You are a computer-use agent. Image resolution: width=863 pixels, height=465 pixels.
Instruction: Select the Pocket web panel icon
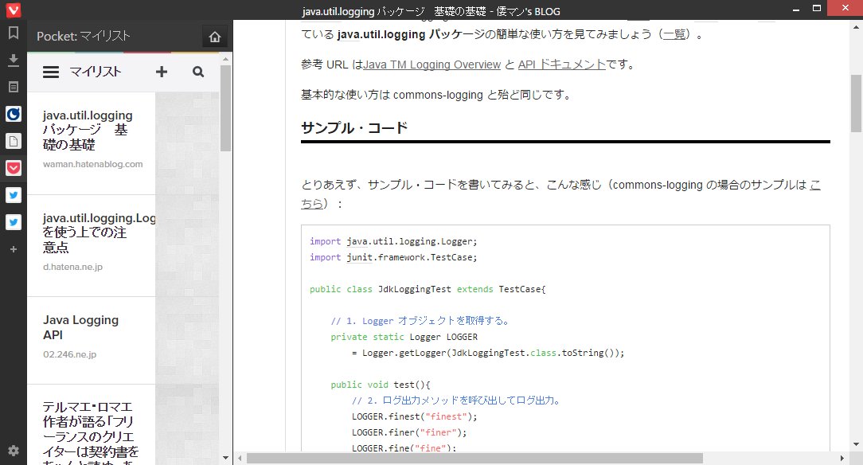click(14, 168)
